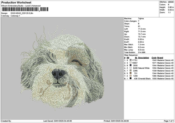Click the sage green swatch for code 1339
Viewport: 175px width, 123px height.
click(130, 70)
